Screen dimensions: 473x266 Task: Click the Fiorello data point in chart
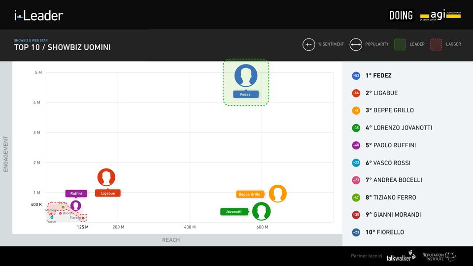(83, 218)
